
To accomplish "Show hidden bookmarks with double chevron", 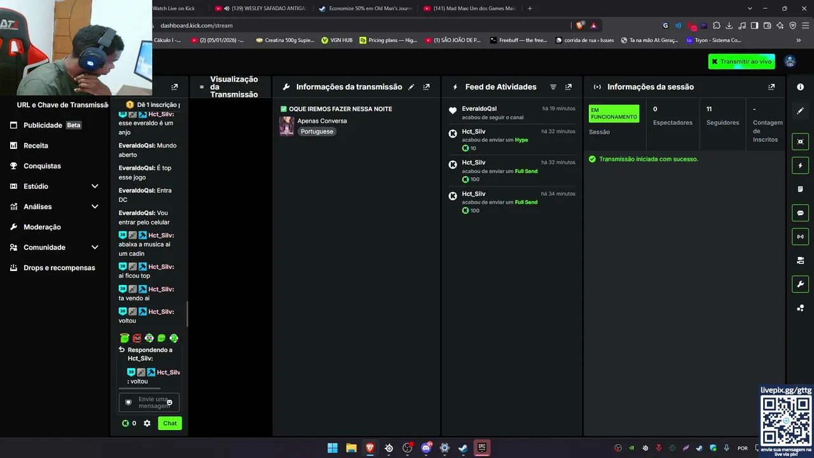I will pyautogui.click(x=799, y=40).
